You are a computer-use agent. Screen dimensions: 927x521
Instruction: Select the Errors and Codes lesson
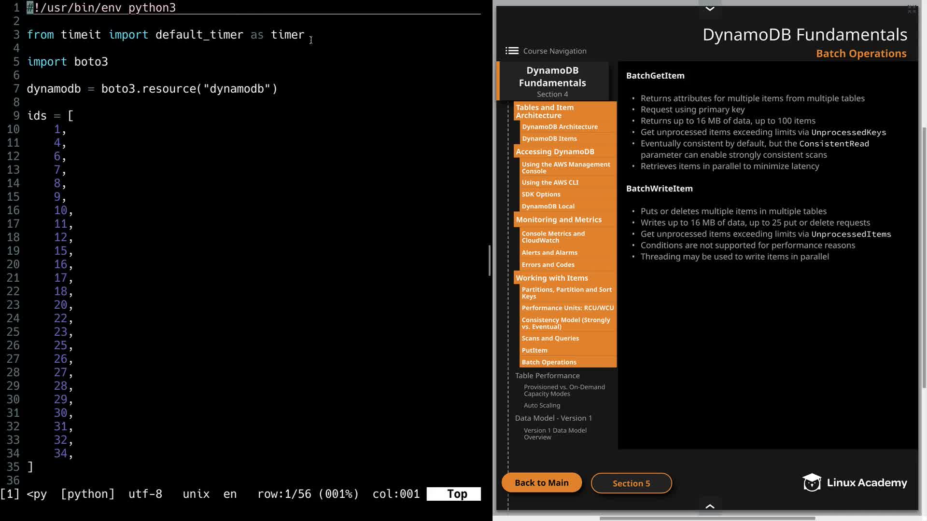548,264
